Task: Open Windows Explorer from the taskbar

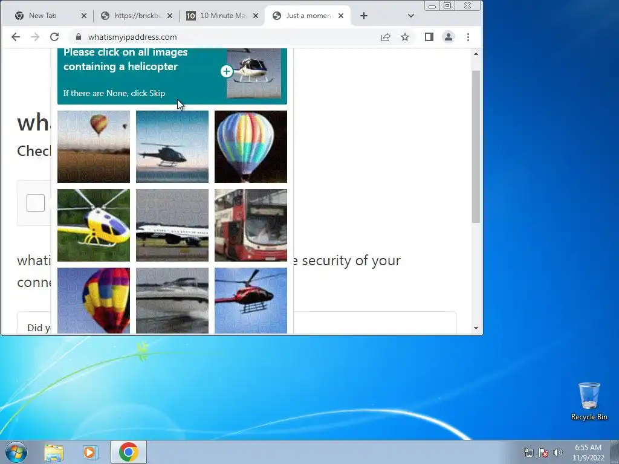Action: 54,453
